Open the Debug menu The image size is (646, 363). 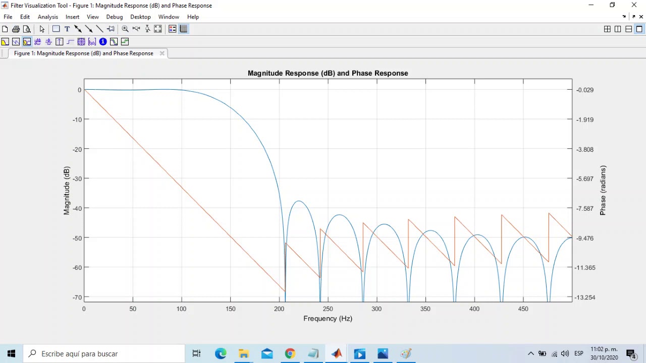click(x=115, y=17)
